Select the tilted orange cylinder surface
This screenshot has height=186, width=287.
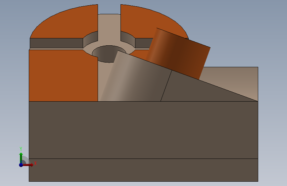178,54
